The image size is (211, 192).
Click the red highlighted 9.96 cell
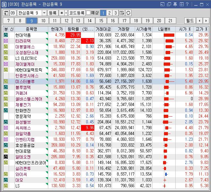point(87,128)
